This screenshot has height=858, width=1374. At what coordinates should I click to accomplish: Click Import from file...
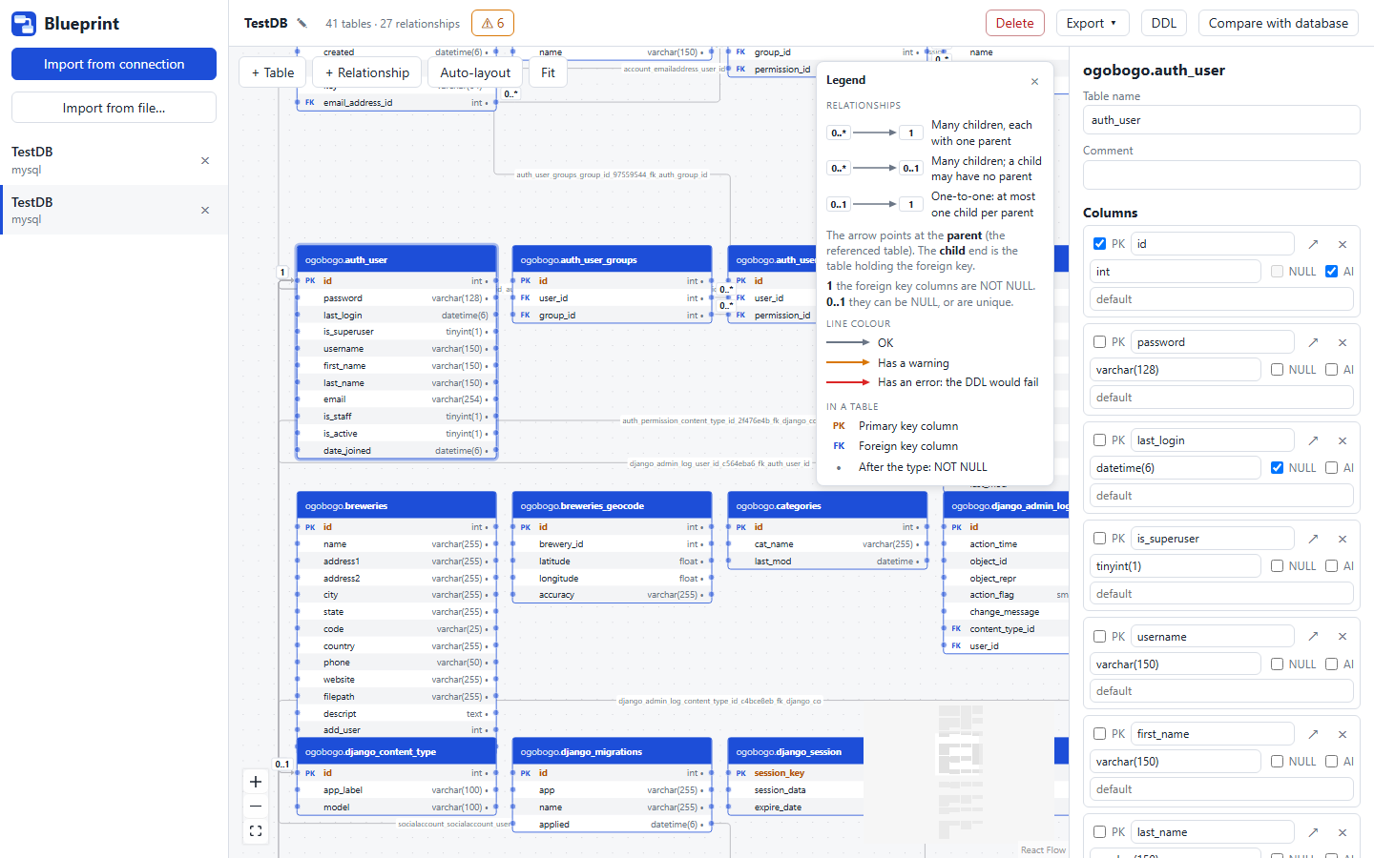[114, 108]
